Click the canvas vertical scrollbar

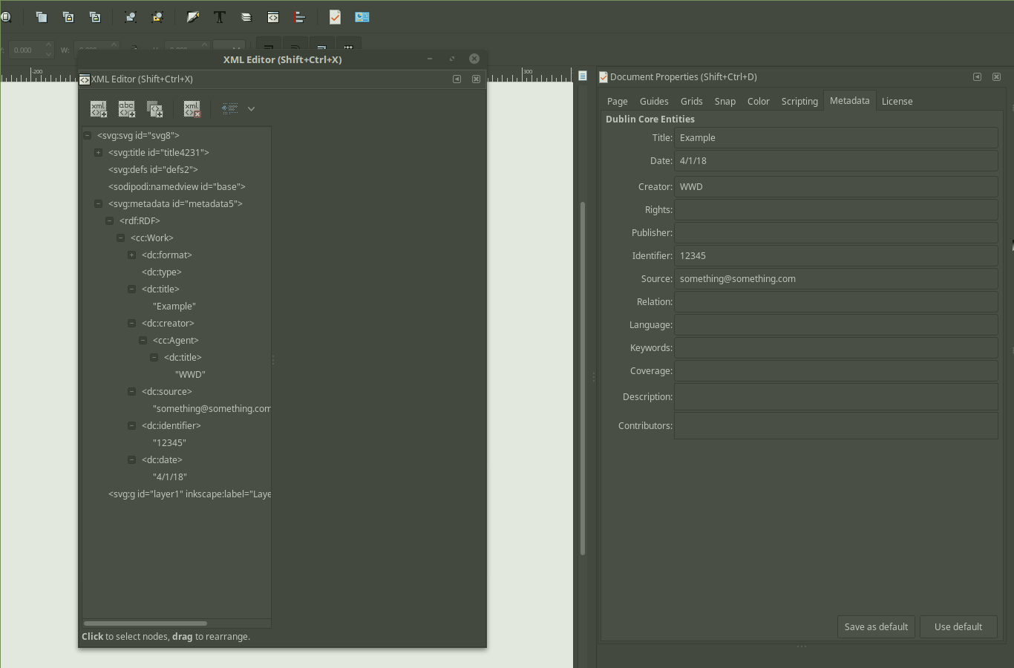click(x=583, y=379)
